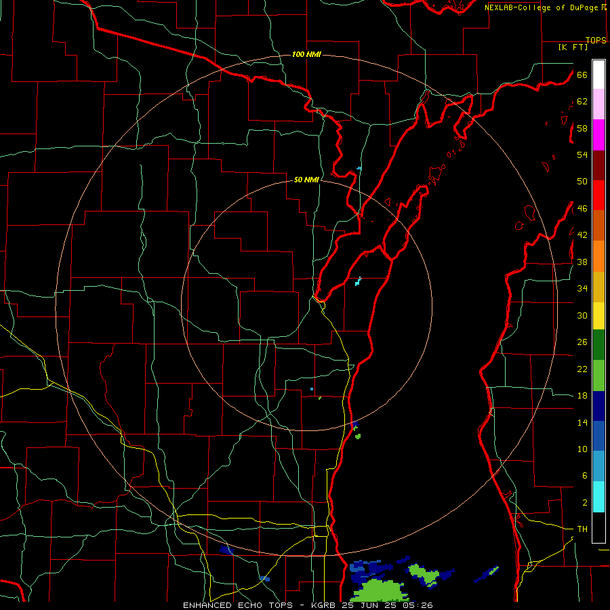Click the dark maroon legend swatch
The width and height of the screenshot is (610, 610).
pyautogui.click(x=598, y=165)
